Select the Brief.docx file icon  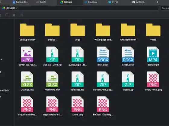point(103,54)
